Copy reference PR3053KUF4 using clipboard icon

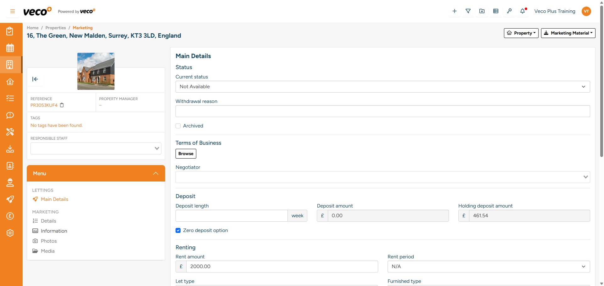coord(62,105)
